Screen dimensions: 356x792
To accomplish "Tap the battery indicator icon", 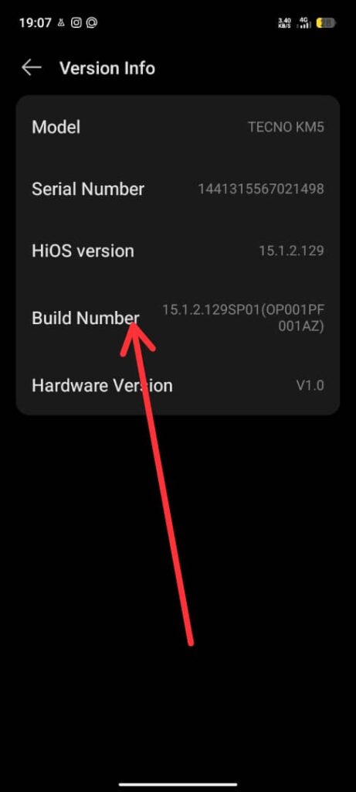I will [x=326, y=22].
